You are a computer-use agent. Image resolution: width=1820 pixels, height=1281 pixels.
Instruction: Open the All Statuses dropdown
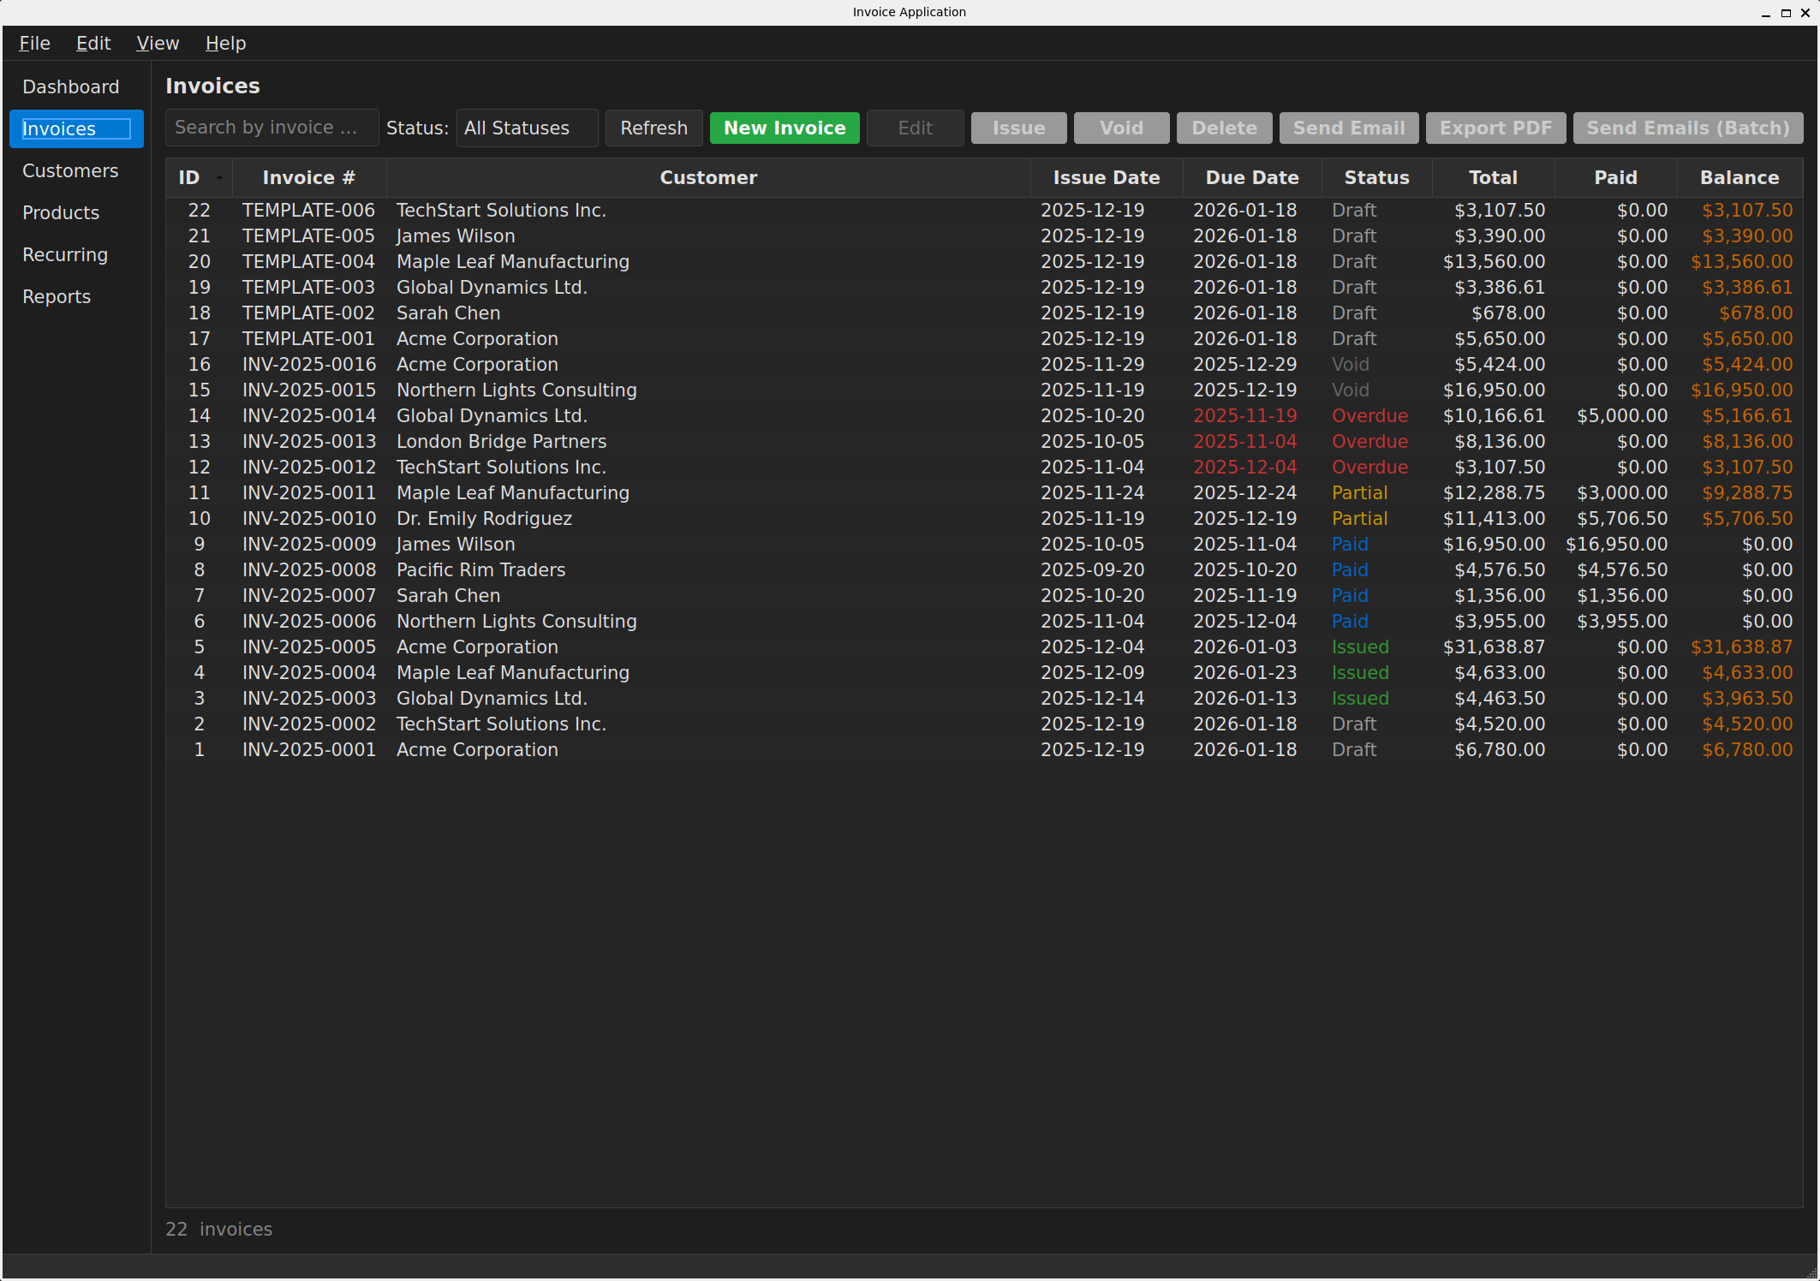coord(526,128)
